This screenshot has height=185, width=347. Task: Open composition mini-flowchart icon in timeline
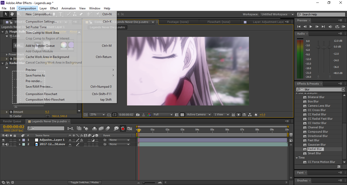[x=70, y=129]
